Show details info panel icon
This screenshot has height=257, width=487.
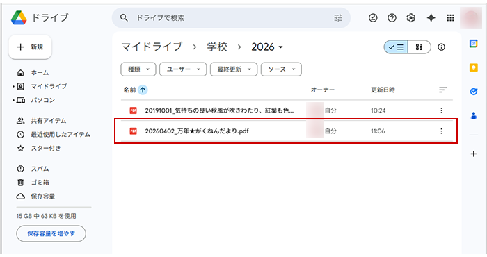[x=441, y=47]
